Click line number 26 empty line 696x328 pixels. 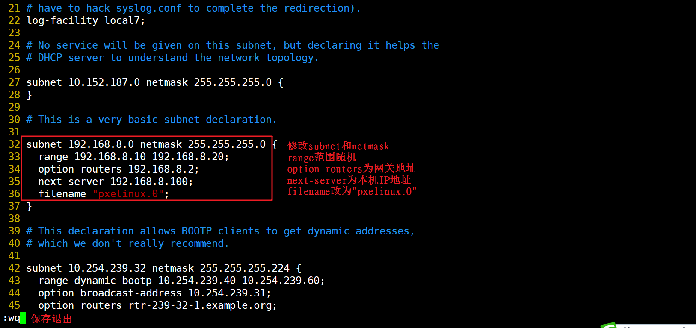coord(14,70)
